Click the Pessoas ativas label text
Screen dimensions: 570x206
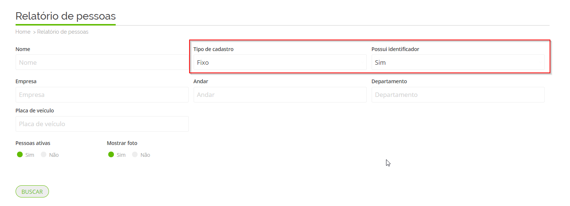(33, 143)
